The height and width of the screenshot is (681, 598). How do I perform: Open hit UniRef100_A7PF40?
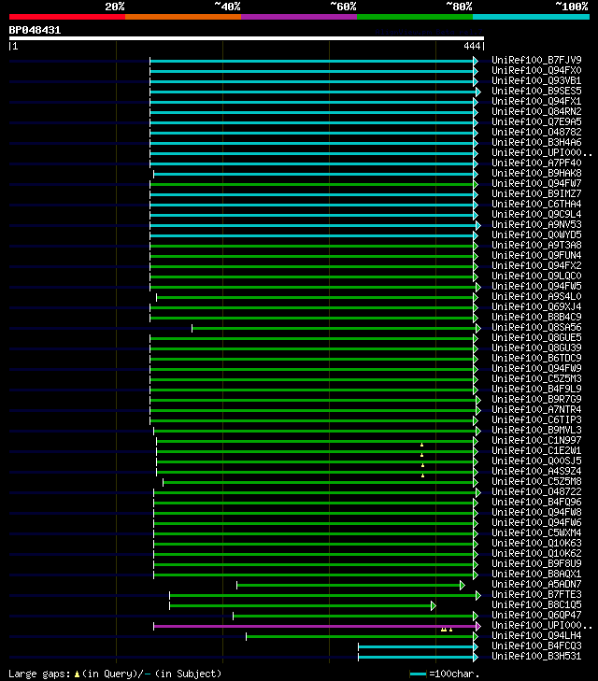click(x=536, y=163)
